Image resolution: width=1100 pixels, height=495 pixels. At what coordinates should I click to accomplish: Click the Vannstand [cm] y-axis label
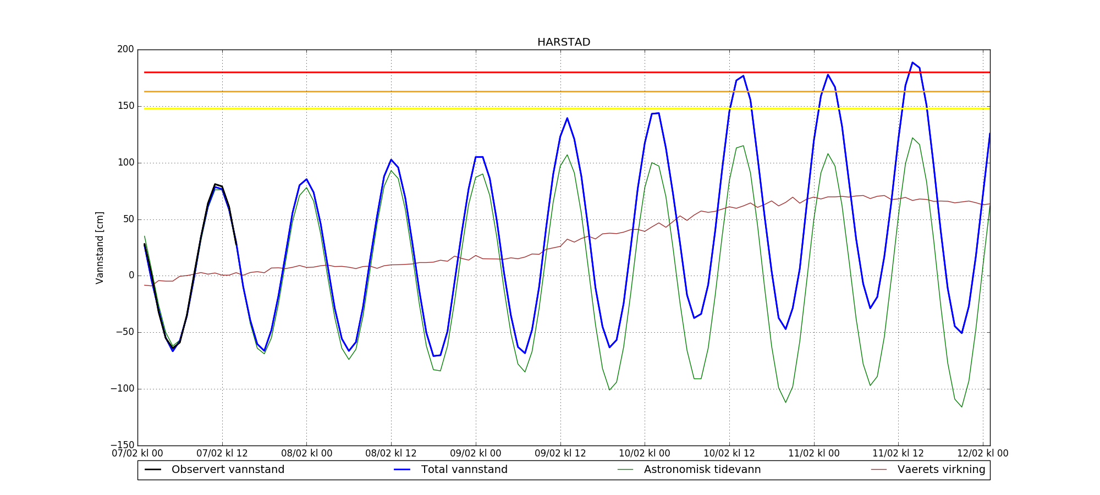pos(100,248)
